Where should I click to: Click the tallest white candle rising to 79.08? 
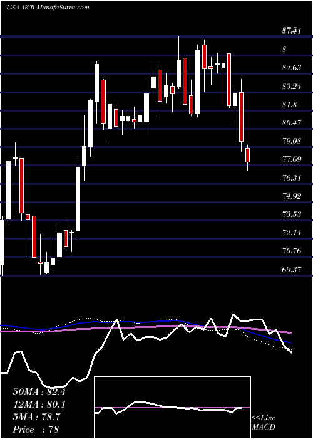tap(78, 199)
